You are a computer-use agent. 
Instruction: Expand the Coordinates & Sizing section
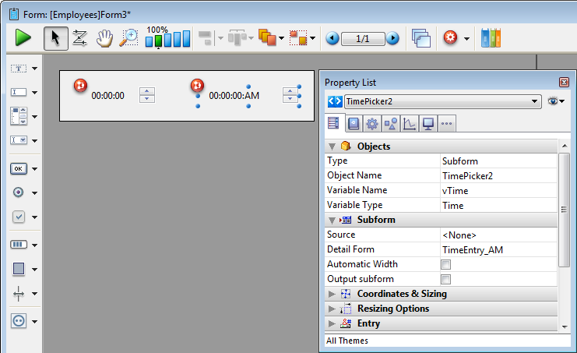[332, 294]
